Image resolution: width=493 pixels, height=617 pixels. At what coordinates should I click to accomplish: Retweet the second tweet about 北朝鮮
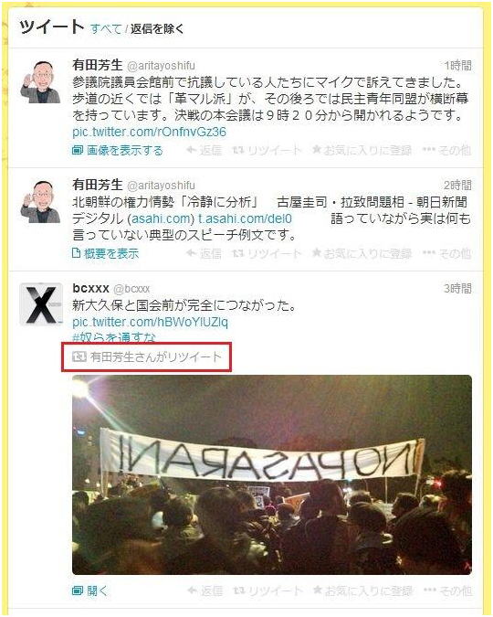267,254
